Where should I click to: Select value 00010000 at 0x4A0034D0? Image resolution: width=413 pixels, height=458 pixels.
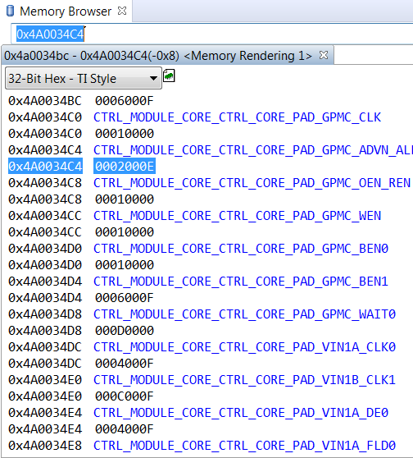click(x=125, y=265)
